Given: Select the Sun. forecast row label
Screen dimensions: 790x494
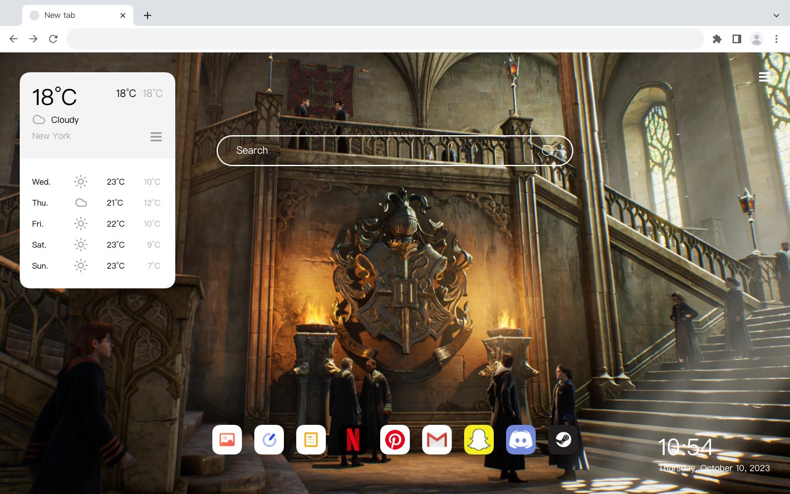Looking at the screenshot, I should pyautogui.click(x=40, y=266).
